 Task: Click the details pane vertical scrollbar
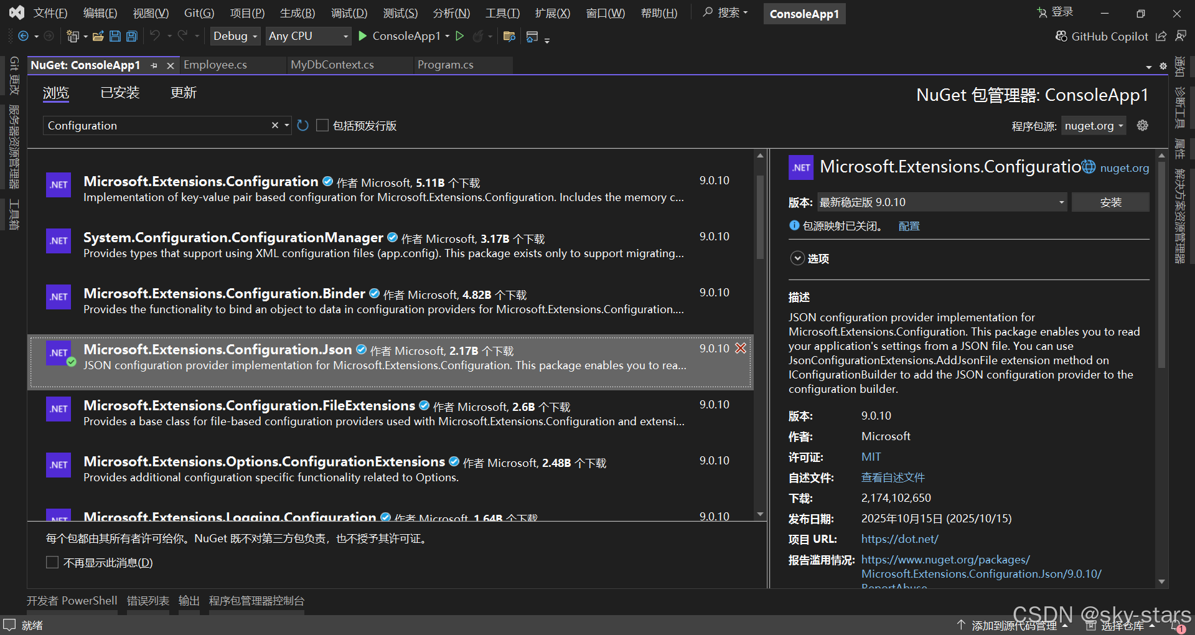(x=1161, y=265)
